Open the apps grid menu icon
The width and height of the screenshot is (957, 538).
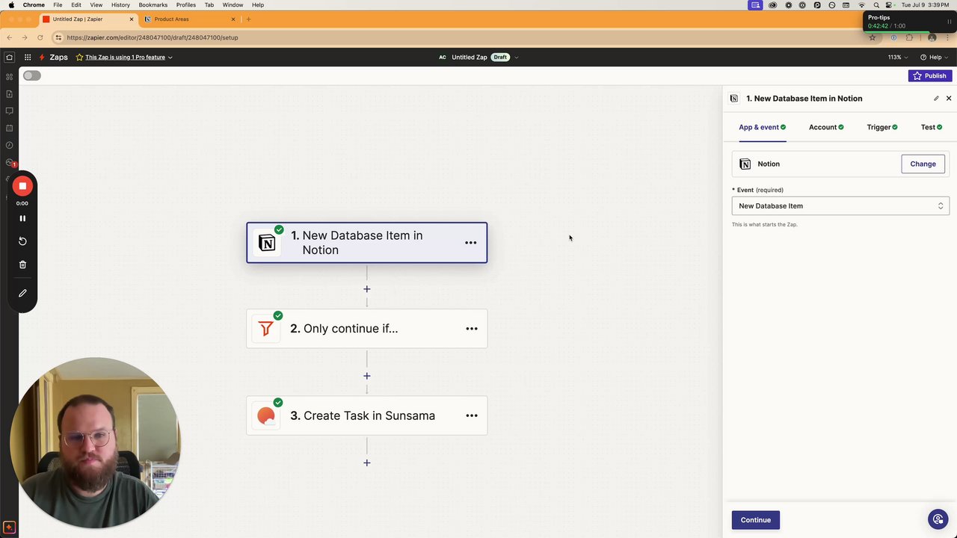point(28,57)
